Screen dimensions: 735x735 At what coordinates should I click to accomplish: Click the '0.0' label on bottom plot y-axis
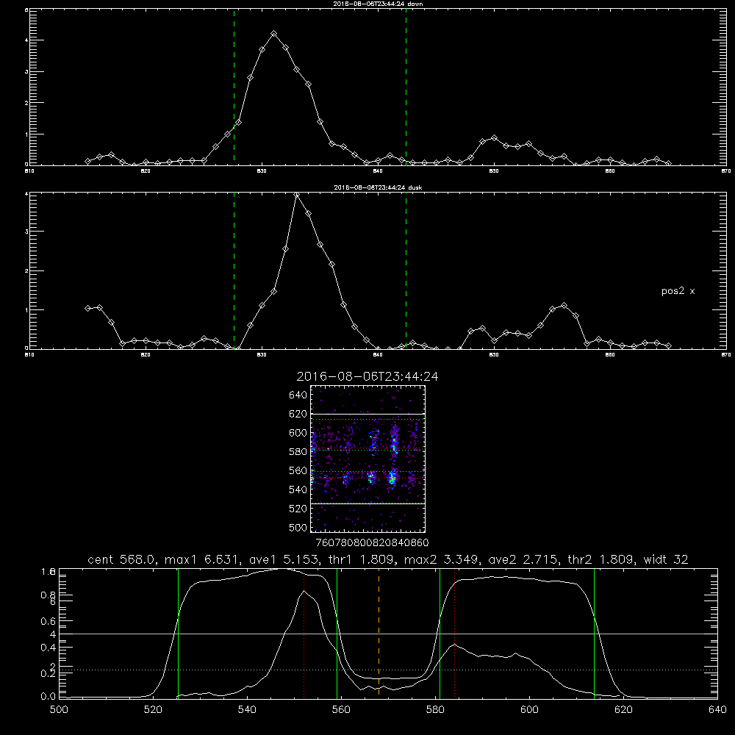tap(49, 697)
